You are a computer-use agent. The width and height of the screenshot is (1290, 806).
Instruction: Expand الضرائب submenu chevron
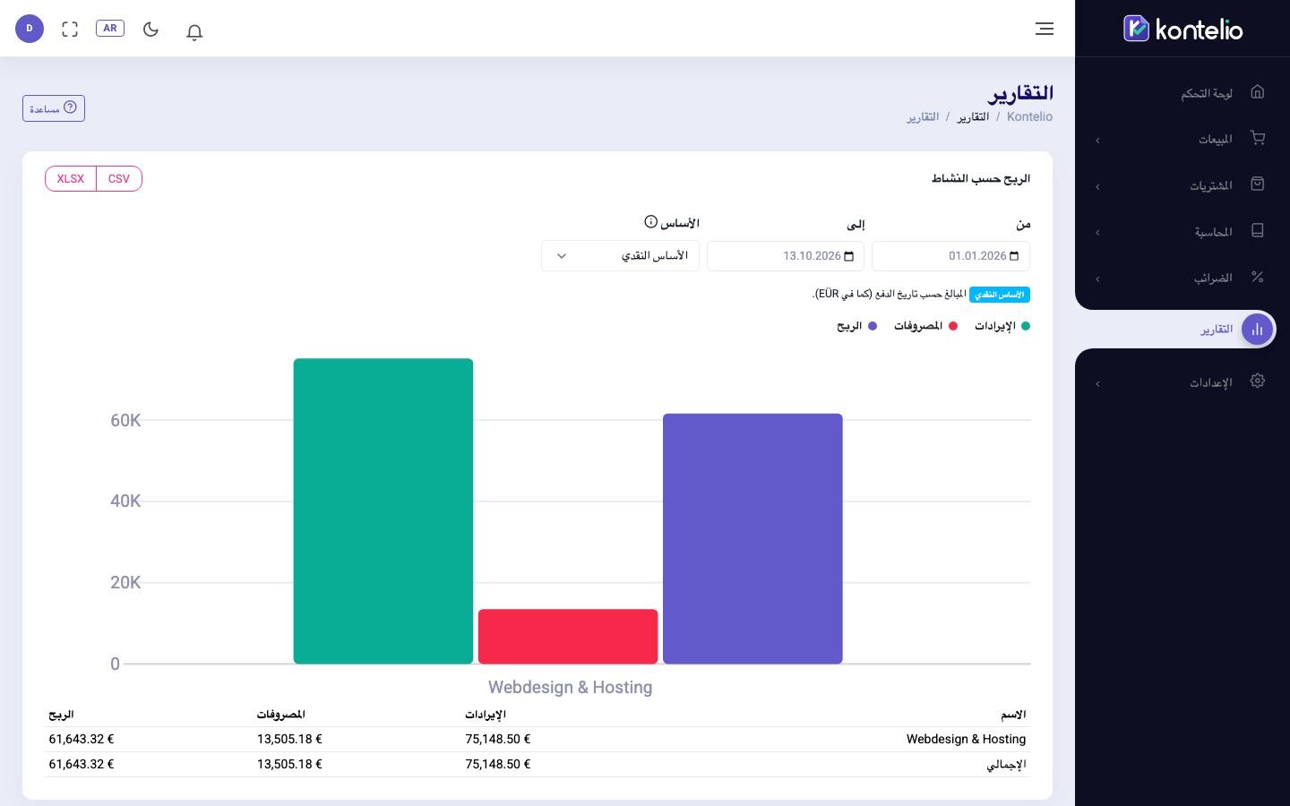pyautogui.click(x=1097, y=279)
